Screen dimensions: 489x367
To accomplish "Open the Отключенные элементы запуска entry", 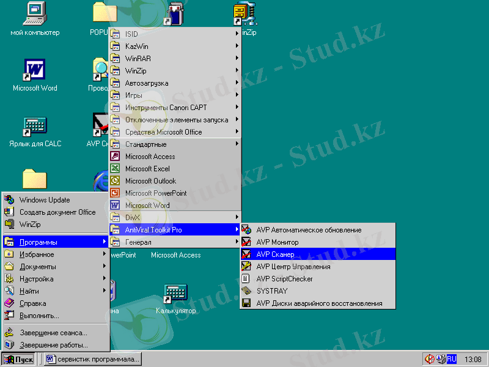I will pyautogui.click(x=175, y=119).
